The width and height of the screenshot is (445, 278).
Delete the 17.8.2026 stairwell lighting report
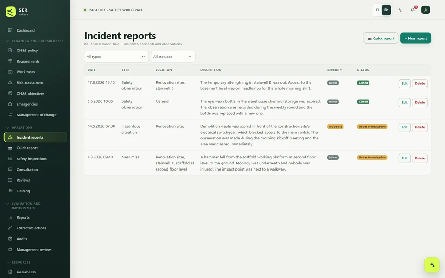420,83
